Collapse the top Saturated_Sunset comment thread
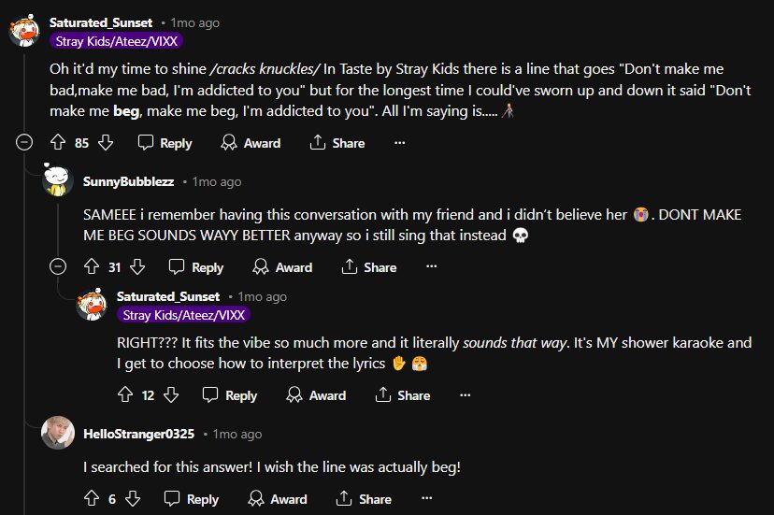This screenshot has width=774, height=515. click(x=24, y=143)
